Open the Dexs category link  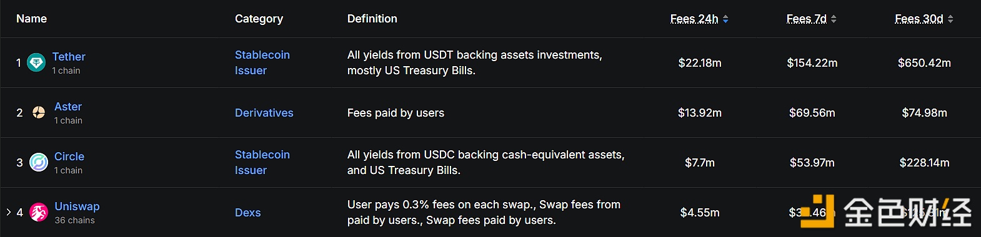248,213
